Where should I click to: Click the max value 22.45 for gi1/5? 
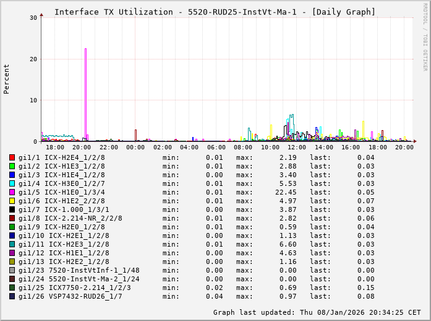point(286,192)
